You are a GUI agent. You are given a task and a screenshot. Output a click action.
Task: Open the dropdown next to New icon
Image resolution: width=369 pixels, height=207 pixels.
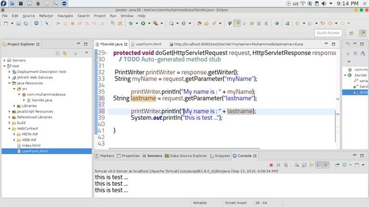tap(12, 23)
